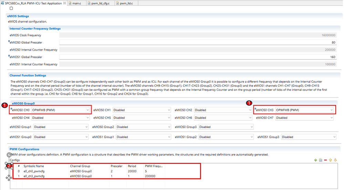Click the PWM Frequ... column header

click(154, 166)
